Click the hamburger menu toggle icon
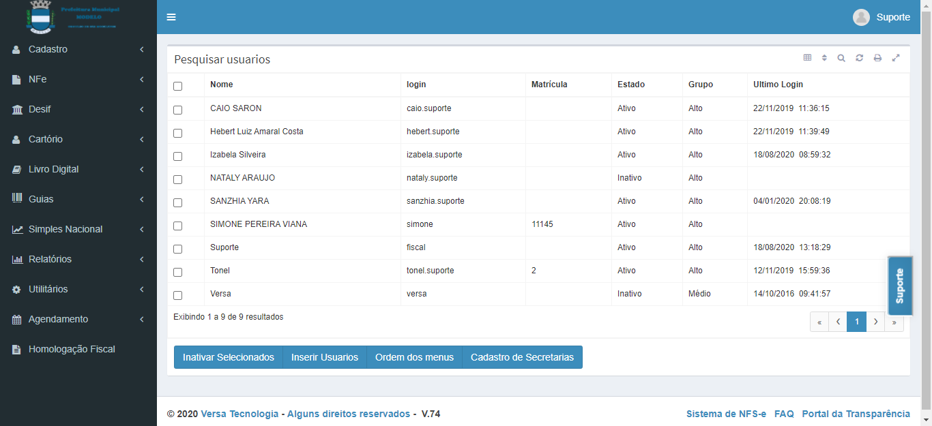Image resolution: width=932 pixels, height=426 pixels. [x=171, y=17]
